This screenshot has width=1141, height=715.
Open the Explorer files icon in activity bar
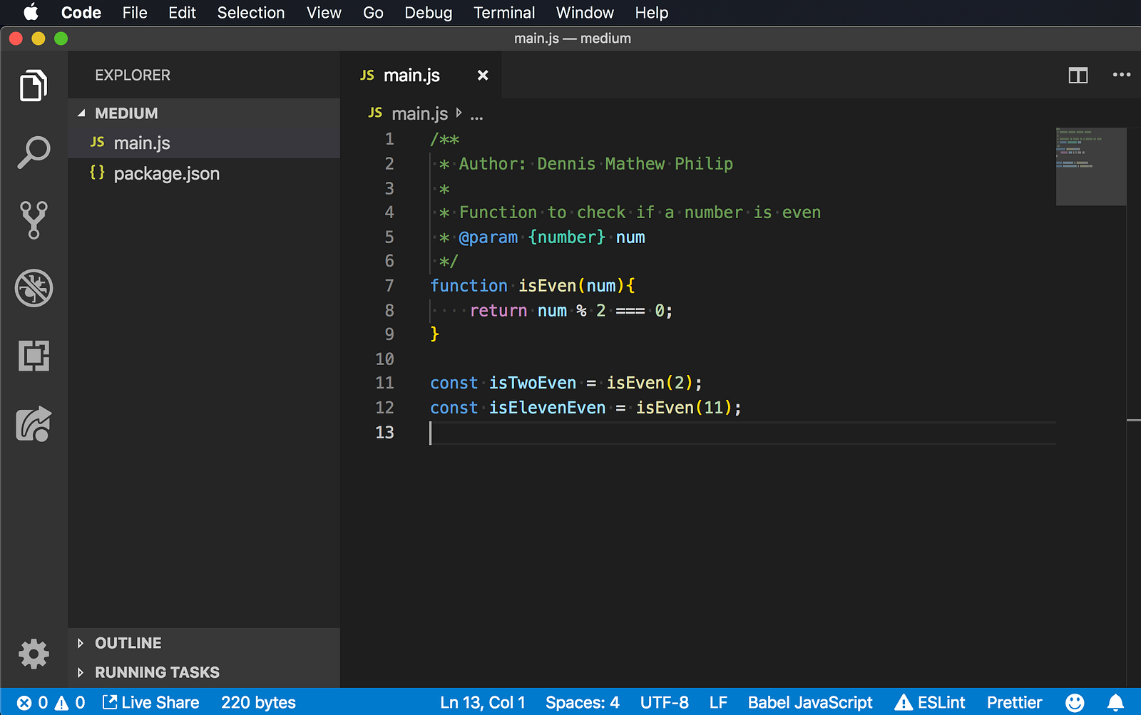pyautogui.click(x=34, y=86)
